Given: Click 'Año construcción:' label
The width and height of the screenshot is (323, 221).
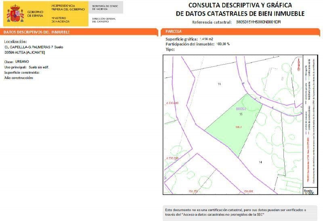Looking at the screenshot, I should 19,78.
